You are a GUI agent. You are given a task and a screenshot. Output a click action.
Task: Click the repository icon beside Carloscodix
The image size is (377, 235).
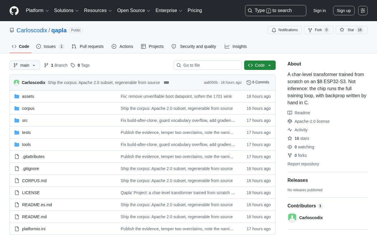(12, 30)
